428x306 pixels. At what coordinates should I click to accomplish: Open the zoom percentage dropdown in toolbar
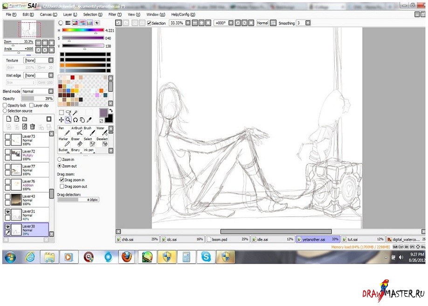tap(188, 23)
